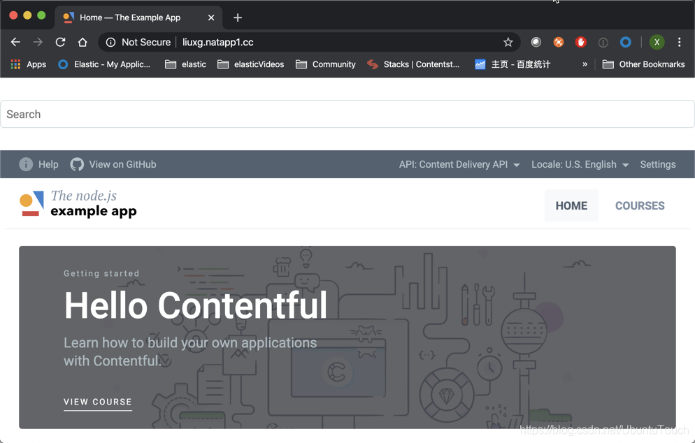View site info via Not Secure icon
Viewport: 695px width, 443px height.
click(x=110, y=42)
